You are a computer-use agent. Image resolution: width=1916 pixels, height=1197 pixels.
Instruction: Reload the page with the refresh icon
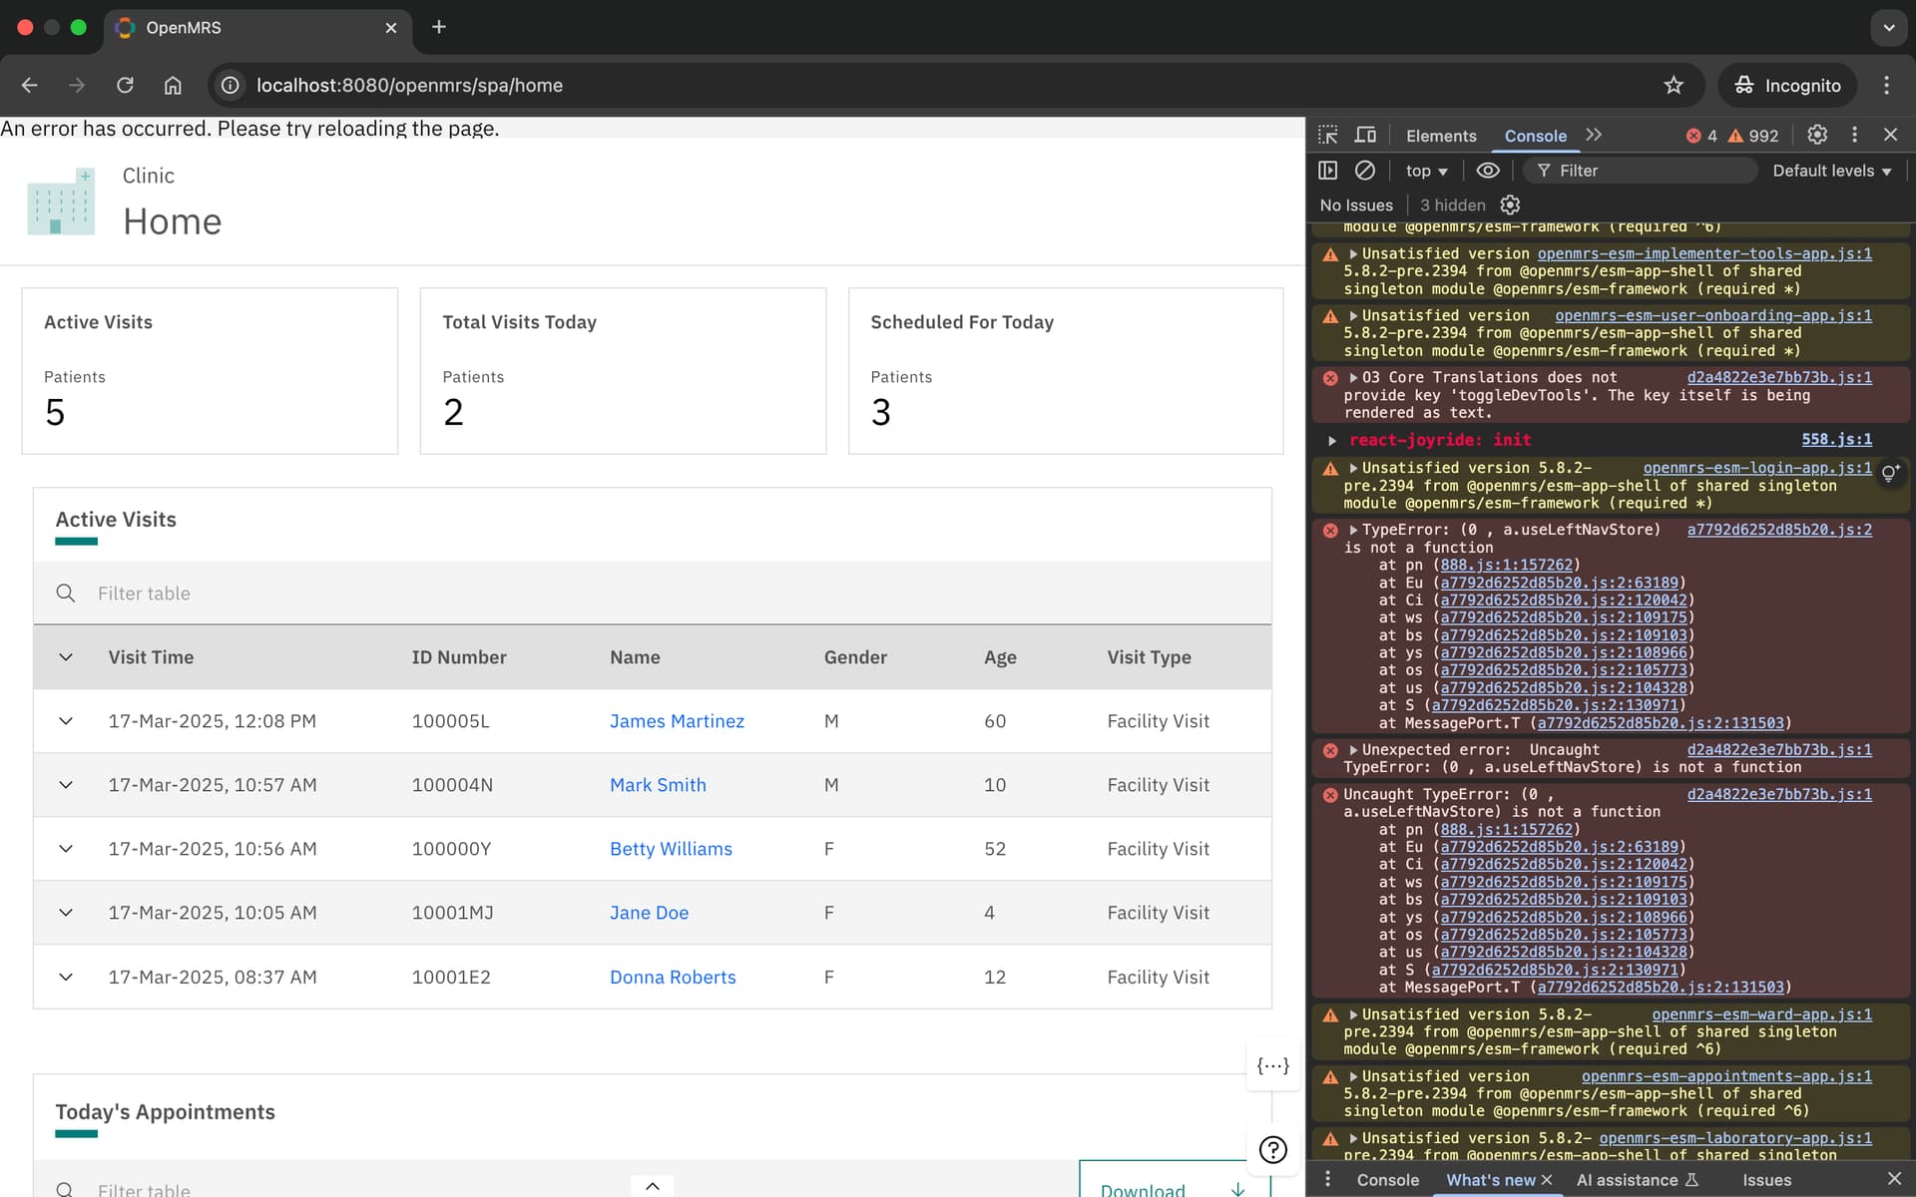[x=125, y=86]
